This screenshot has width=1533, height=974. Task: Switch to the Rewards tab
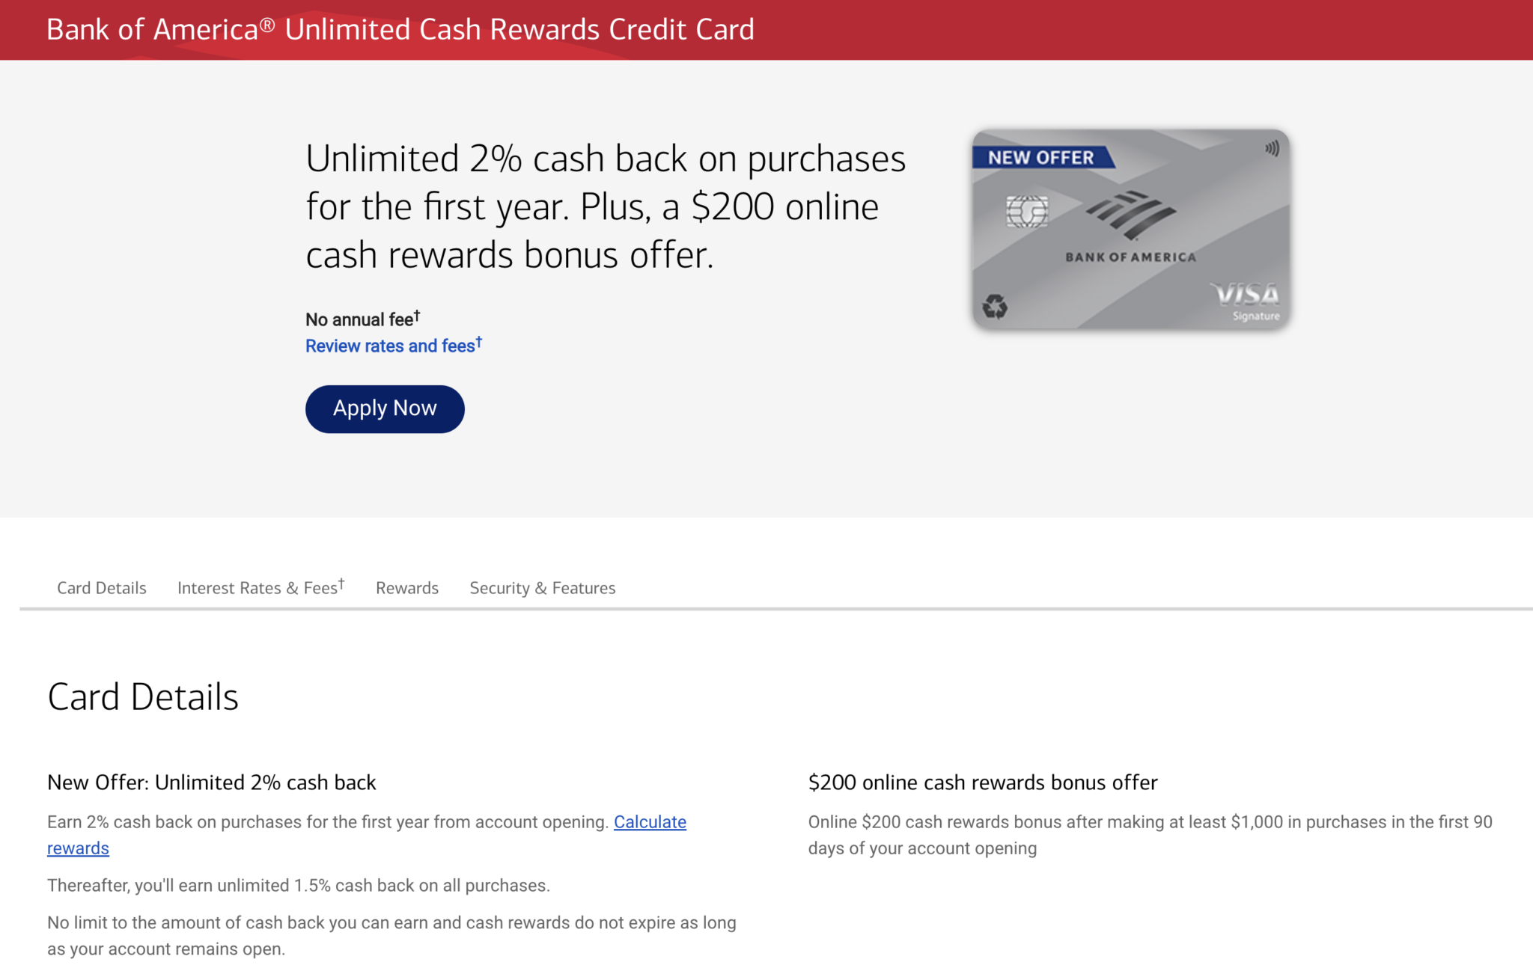(x=406, y=588)
